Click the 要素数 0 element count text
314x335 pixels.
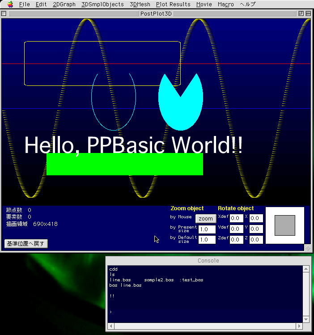tap(19, 217)
